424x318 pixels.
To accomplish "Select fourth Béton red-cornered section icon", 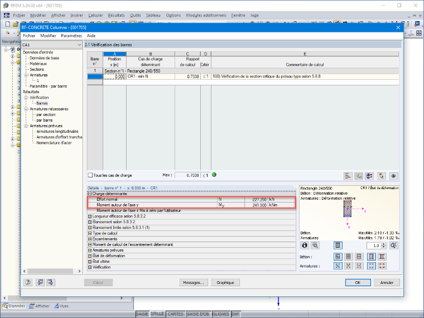I will pyautogui.click(x=371, y=256).
